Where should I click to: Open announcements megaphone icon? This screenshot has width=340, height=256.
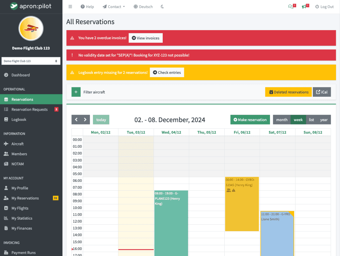pyautogui.click(x=305, y=6)
